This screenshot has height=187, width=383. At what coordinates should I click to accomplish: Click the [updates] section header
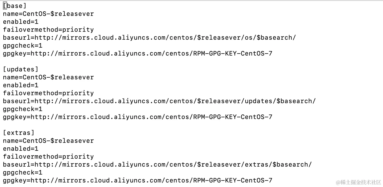[x=20, y=69]
